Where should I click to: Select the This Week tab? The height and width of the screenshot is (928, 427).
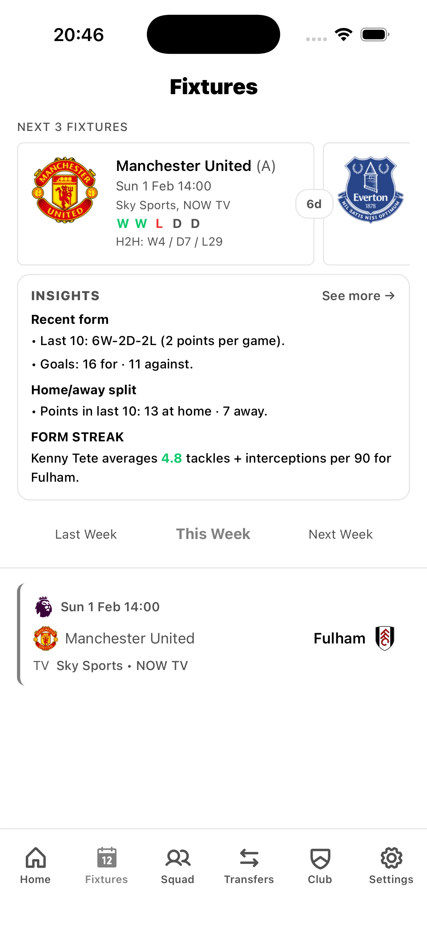click(x=213, y=534)
